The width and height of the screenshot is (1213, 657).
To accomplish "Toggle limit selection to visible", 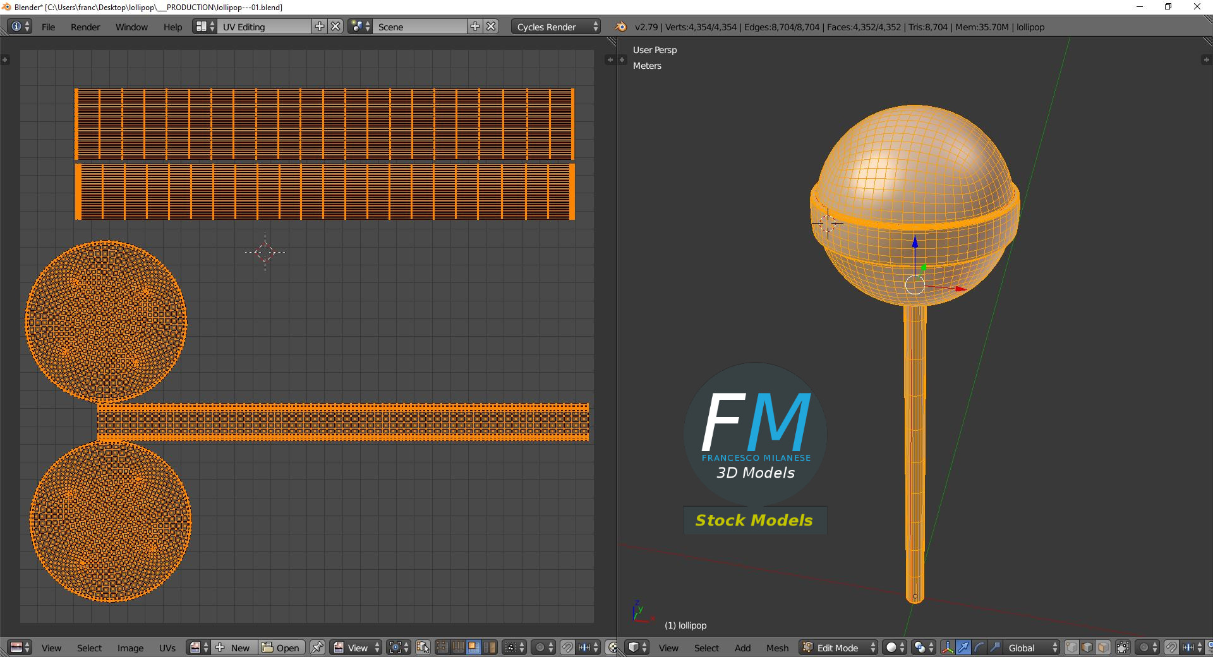I will coord(1123,648).
